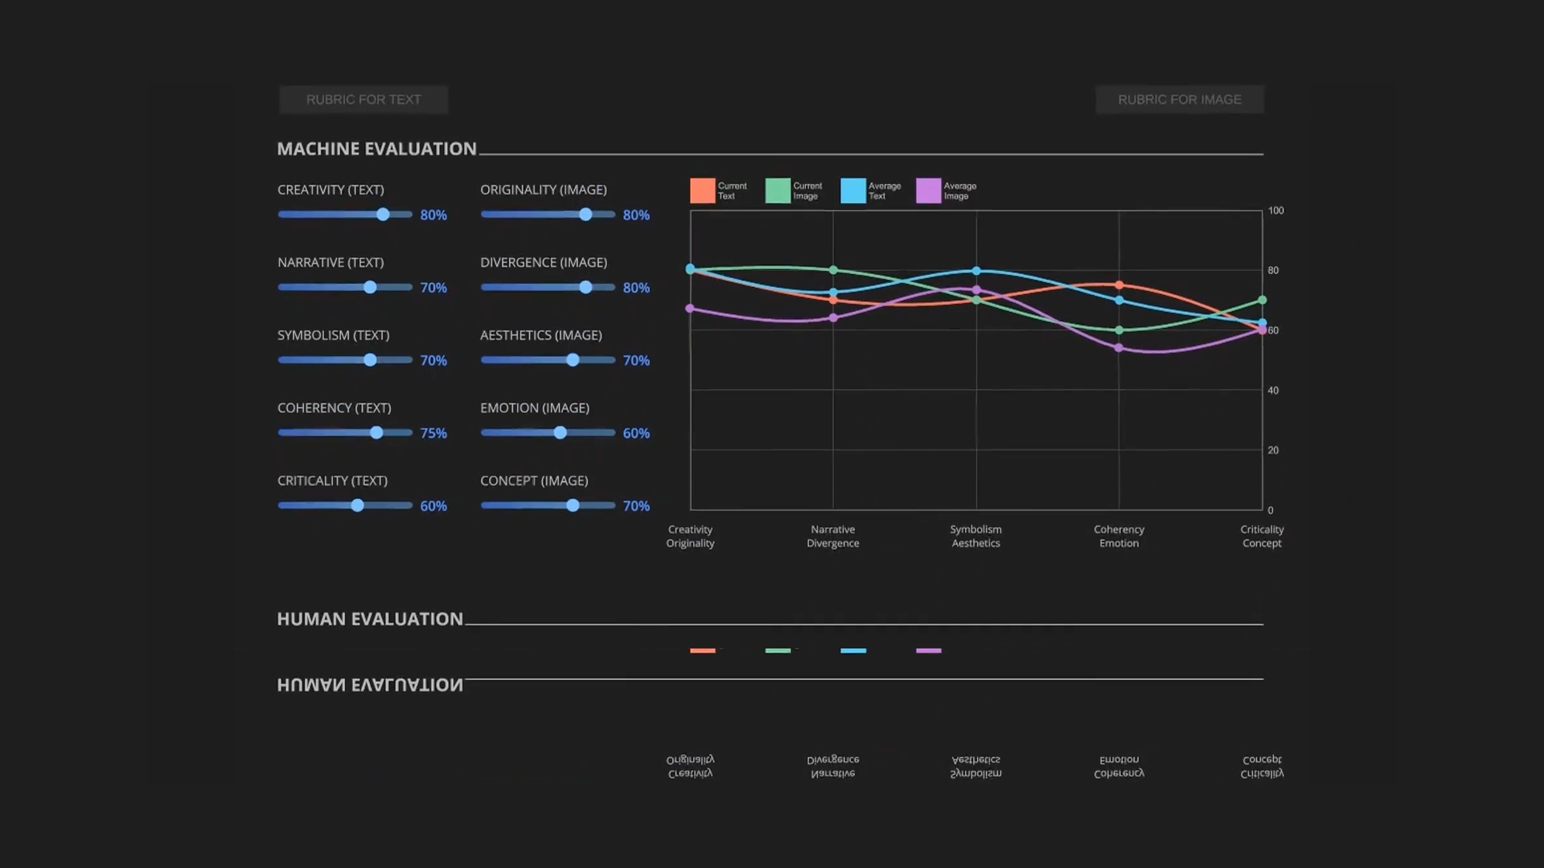1544x868 pixels.
Task: Click the green Divergence data point on chart
Action: pyautogui.click(x=833, y=270)
